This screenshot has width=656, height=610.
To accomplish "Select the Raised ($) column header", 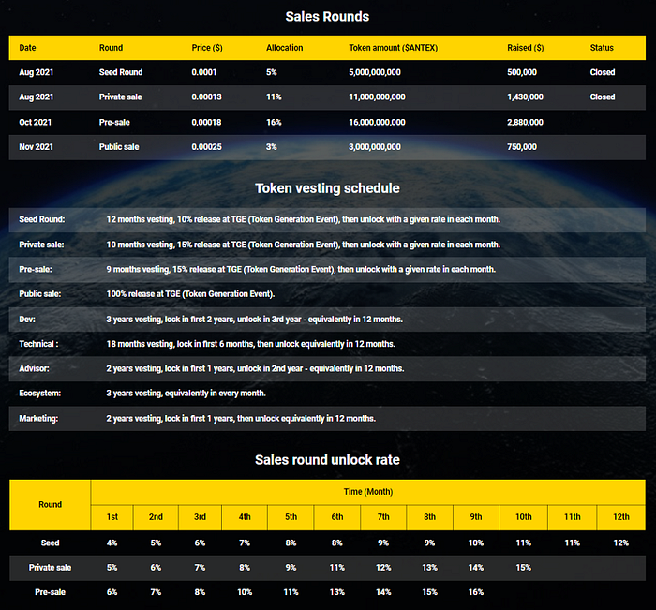I will point(526,48).
